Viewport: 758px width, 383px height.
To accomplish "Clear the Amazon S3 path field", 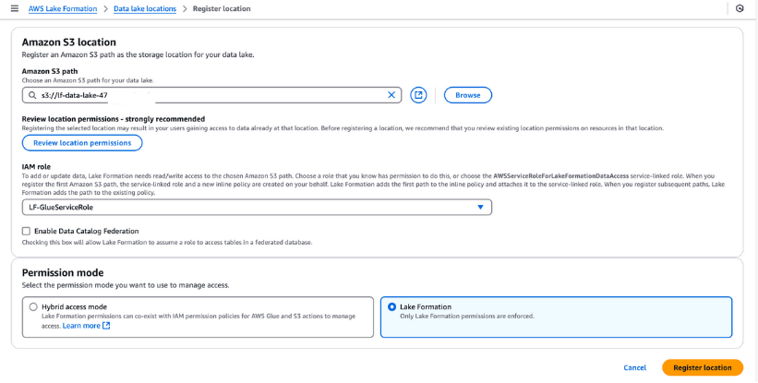I will 391,95.
